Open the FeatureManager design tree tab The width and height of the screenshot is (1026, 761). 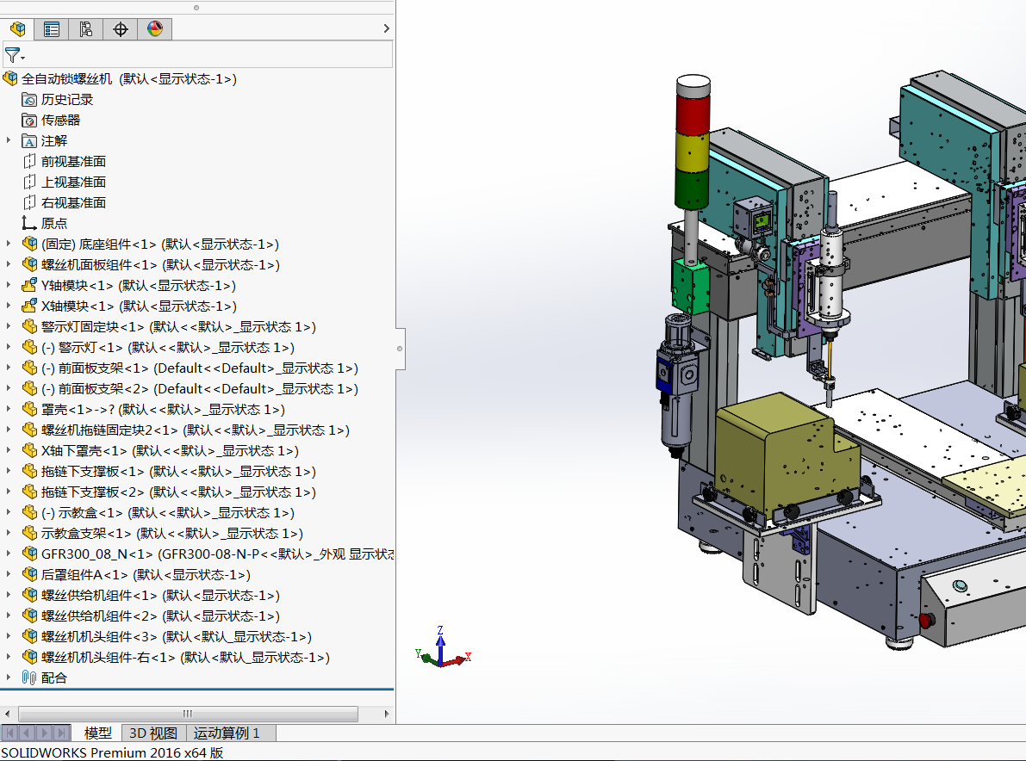(x=18, y=28)
